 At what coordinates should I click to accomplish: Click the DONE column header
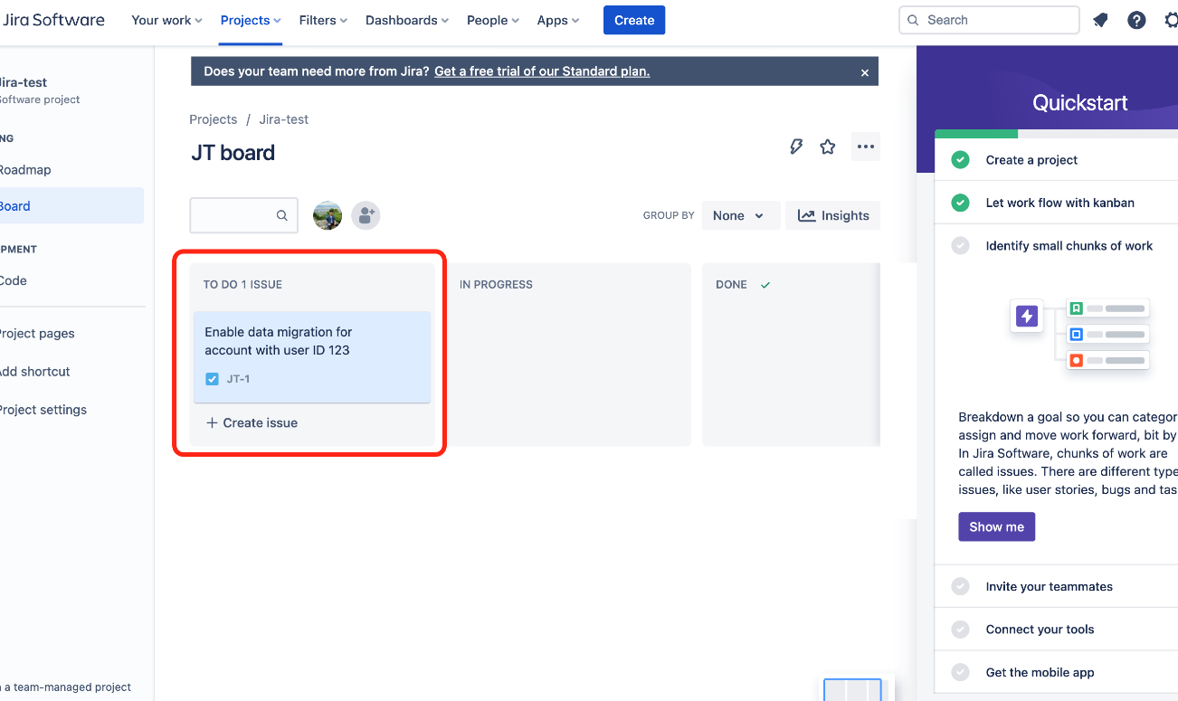(x=731, y=284)
